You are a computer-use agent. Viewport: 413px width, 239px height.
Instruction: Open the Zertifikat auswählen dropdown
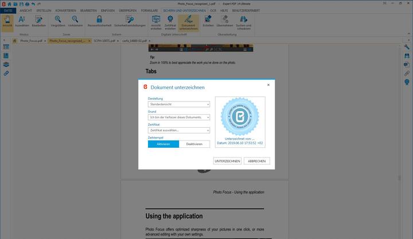pos(179,130)
